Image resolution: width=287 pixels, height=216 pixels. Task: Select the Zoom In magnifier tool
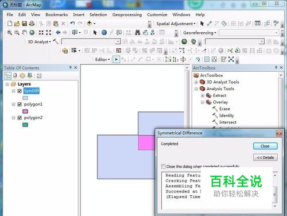point(9,32)
